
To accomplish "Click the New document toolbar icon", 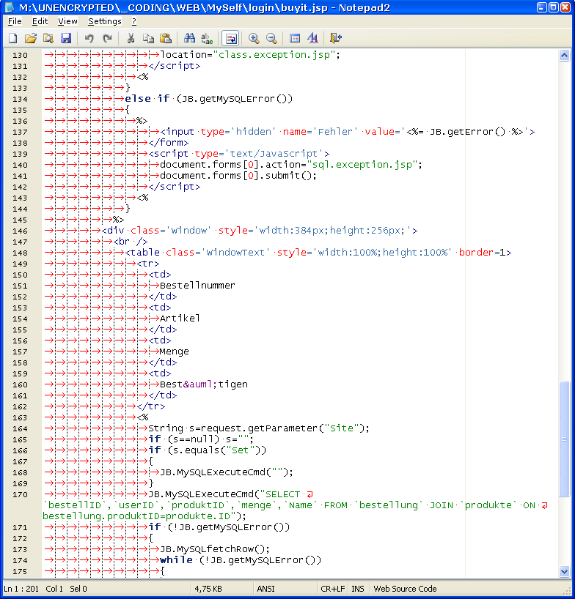I will point(13,38).
